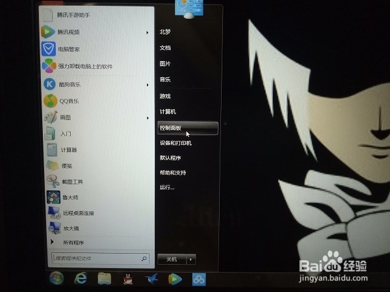Image resolution: width=390 pixels, height=292 pixels.
Task: Click the 酷狗音乐 K icon
Action: [50, 84]
